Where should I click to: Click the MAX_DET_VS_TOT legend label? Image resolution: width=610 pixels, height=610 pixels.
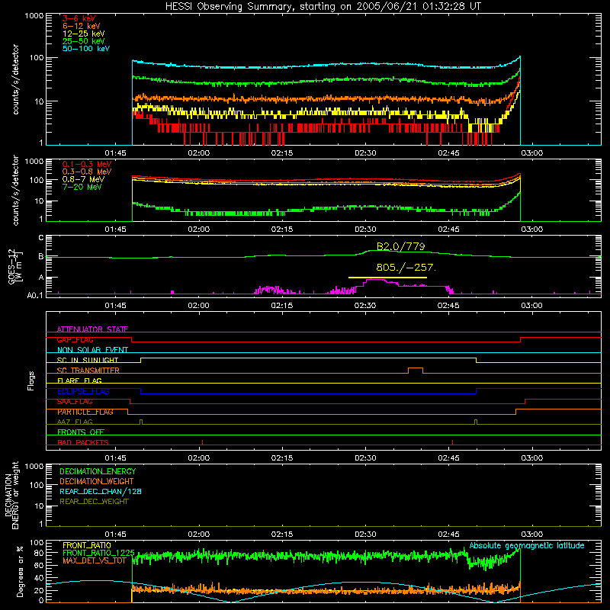click(95, 560)
